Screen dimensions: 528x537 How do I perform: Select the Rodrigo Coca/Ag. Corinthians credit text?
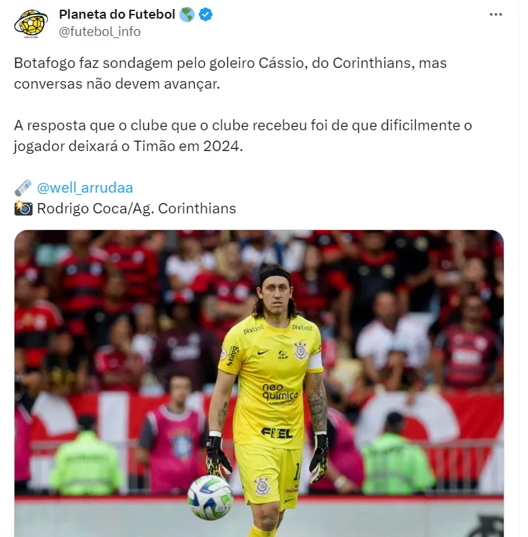click(137, 209)
